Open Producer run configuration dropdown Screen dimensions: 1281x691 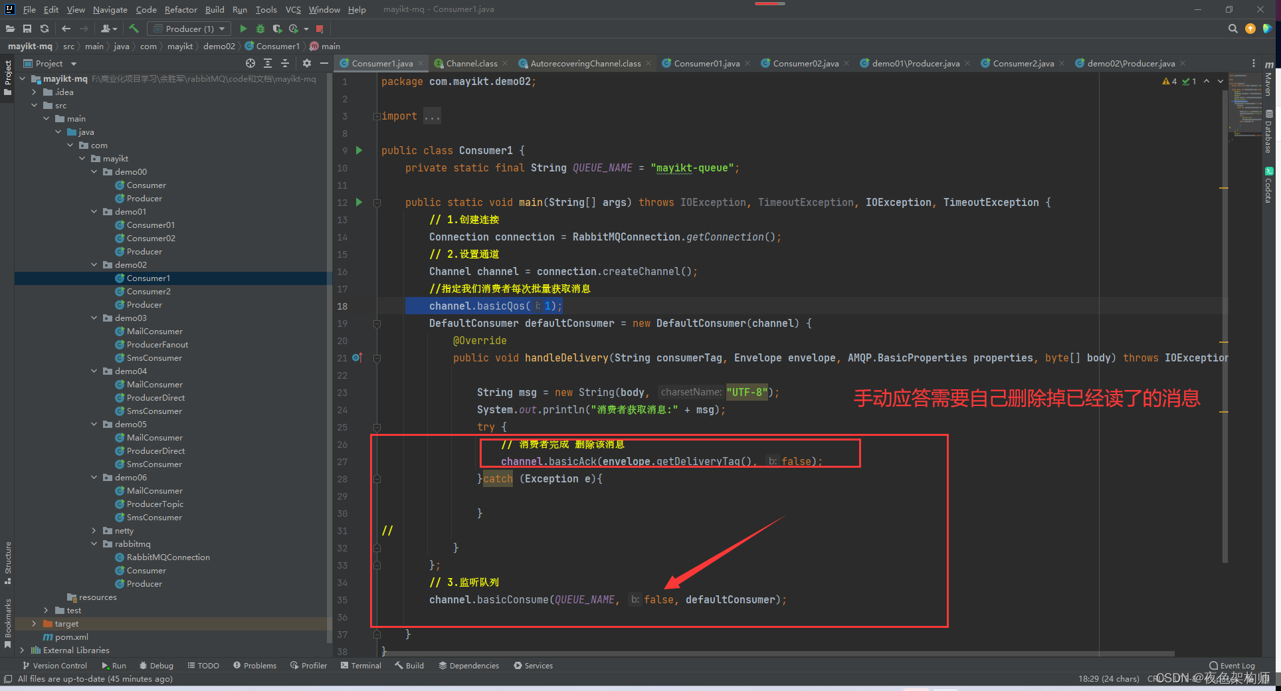click(189, 29)
